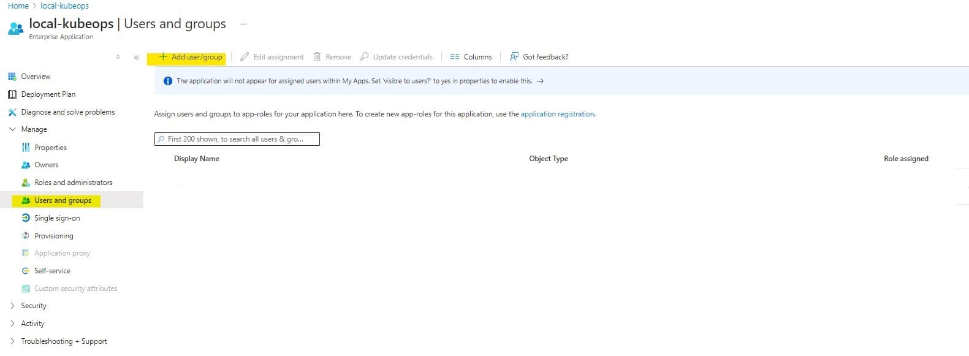Screen dimensions: 969x356
Task: Expand the Security section
Action: [x=12, y=306]
